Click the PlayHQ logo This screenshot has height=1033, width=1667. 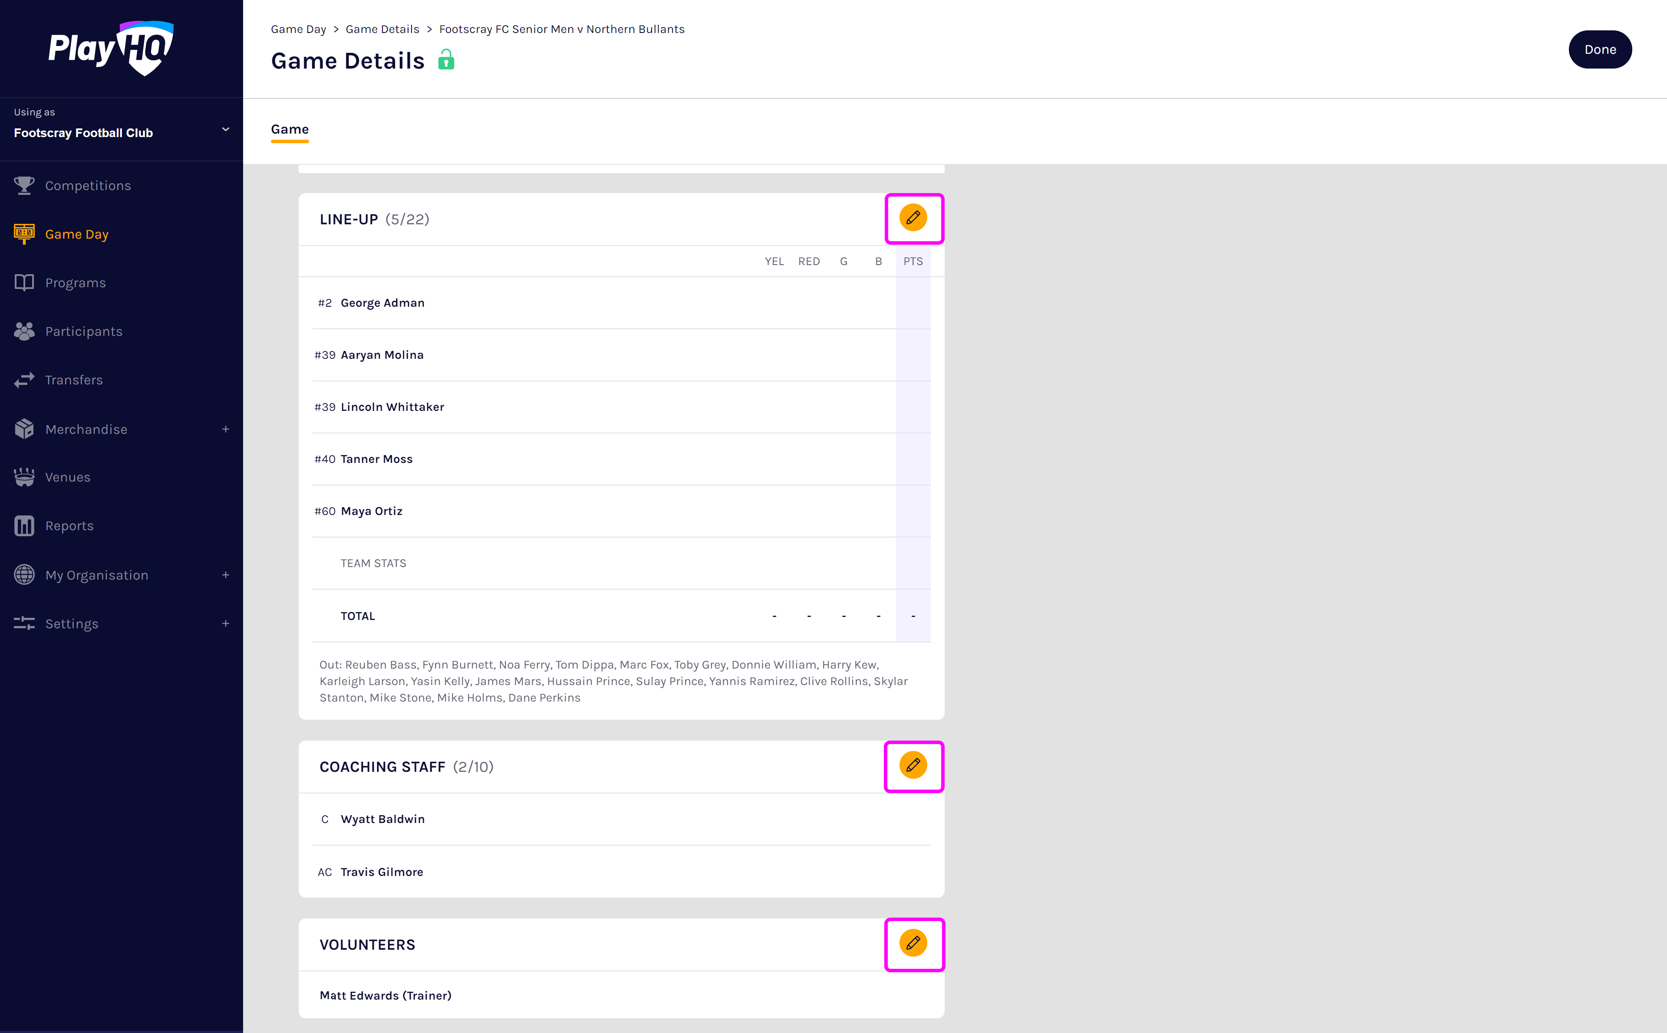pyautogui.click(x=112, y=49)
